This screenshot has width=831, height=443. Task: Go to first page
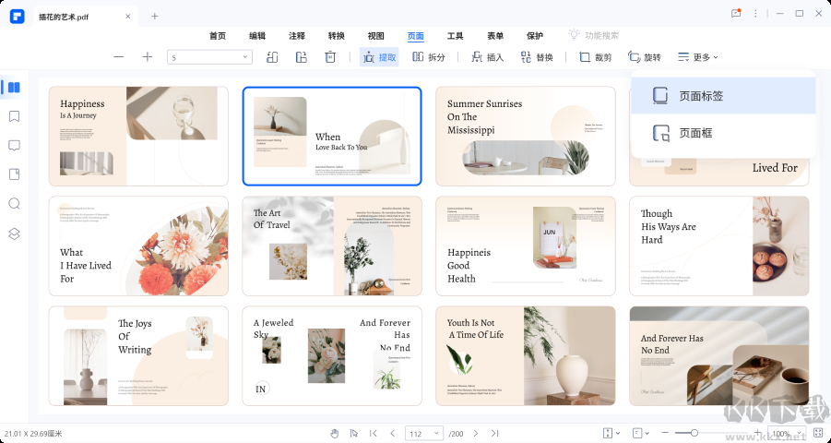tap(374, 434)
